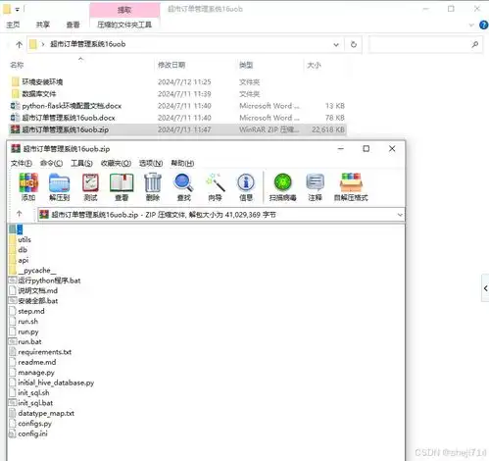Open the 文件(F) menu
This screenshot has height=461, width=489.
coord(22,163)
